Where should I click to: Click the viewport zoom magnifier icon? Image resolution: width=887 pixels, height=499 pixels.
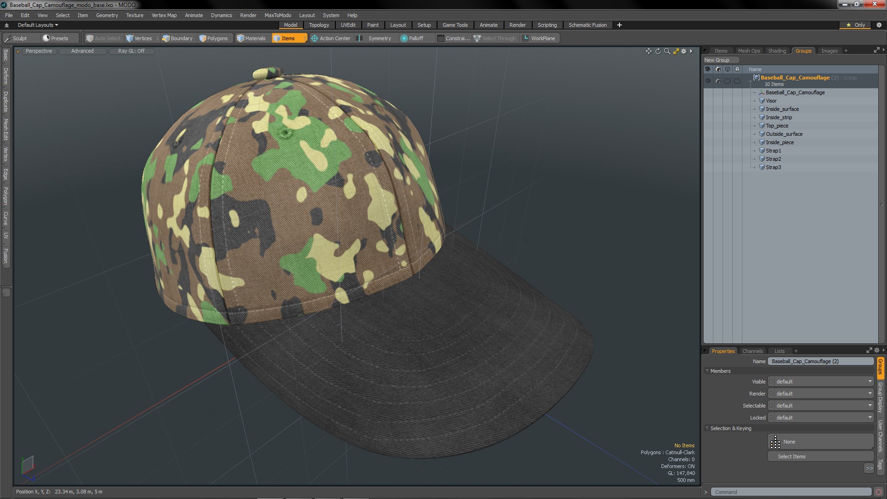pos(667,51)
